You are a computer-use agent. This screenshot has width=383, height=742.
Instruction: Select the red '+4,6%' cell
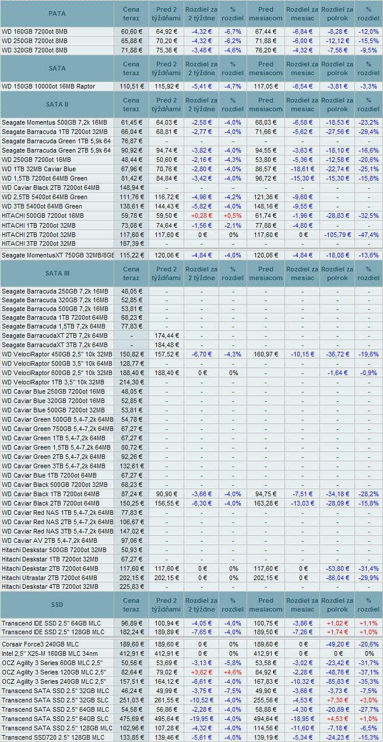(233, 672)
